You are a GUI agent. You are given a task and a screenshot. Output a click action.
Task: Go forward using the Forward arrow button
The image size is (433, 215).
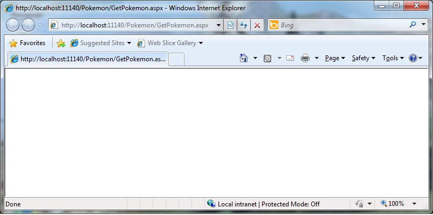[x=28, y=25]
